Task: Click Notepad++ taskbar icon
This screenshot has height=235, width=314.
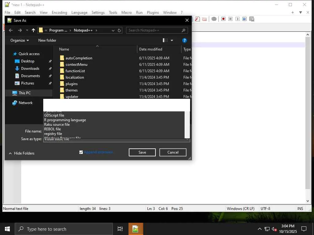Action: (x=136, y=229)
